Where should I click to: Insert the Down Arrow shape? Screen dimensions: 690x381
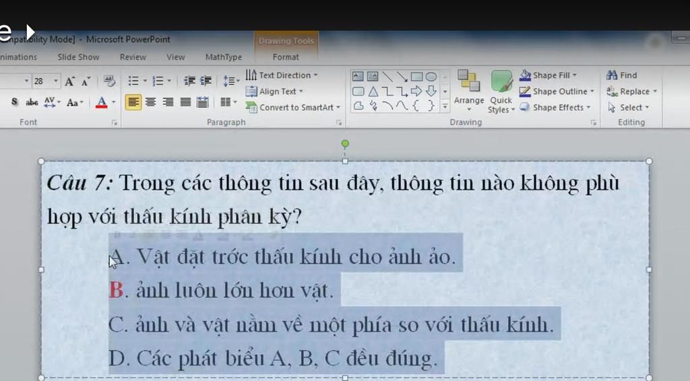click(431, 92)
